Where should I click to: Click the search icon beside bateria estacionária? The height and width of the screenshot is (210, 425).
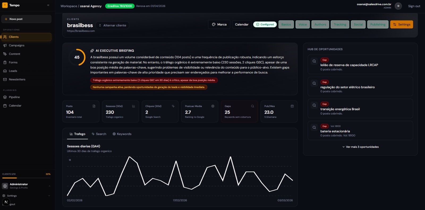pyautogui.click(x=314, y=127)
